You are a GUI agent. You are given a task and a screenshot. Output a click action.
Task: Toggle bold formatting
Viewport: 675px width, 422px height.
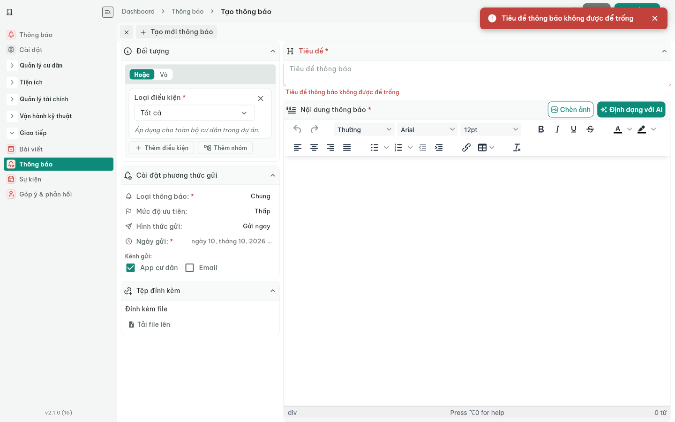[x=541, y=129]
